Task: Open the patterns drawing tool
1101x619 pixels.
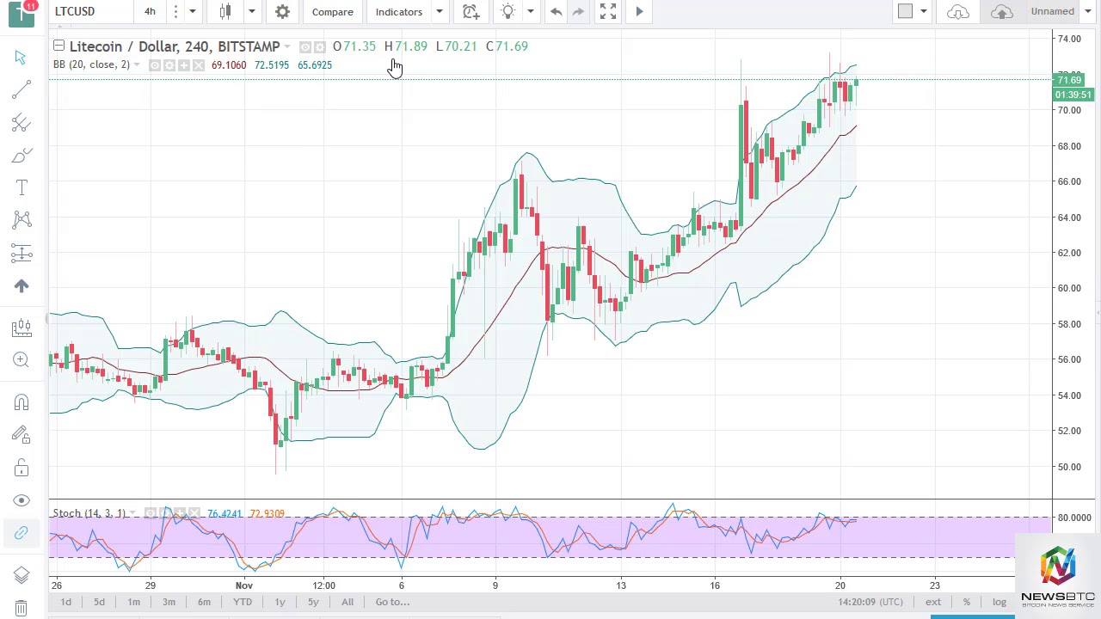Action: click(x=22, y=220)
